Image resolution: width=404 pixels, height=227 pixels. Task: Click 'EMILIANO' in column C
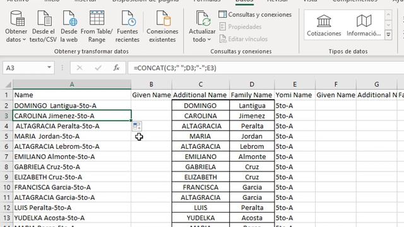(201, 156)
